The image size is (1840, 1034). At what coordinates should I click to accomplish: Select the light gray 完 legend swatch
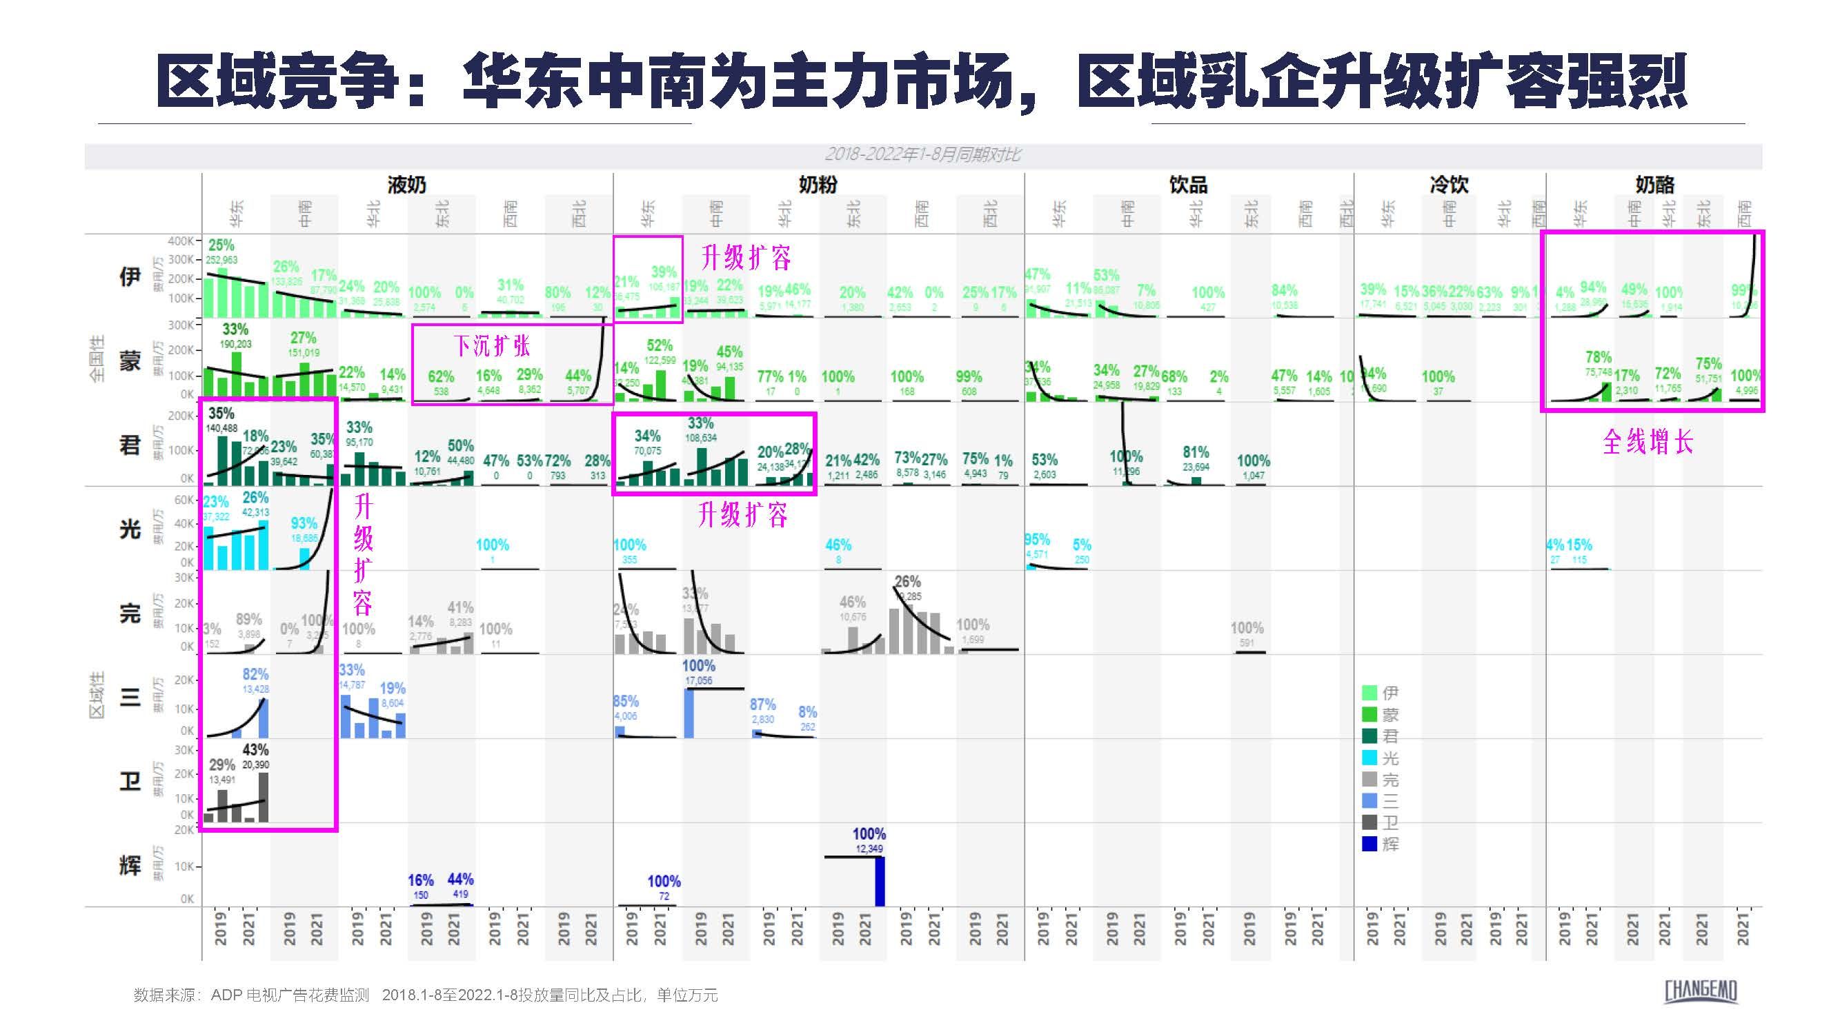(x=1369, y=779)
